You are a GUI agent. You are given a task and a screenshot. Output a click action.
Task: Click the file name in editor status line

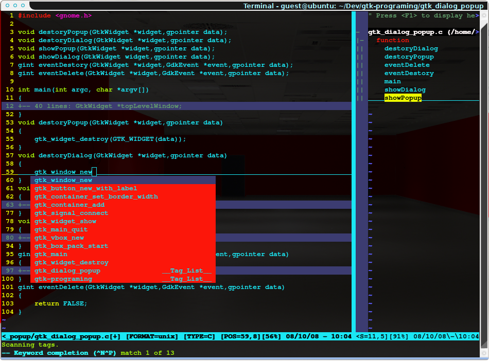point(61,336)
